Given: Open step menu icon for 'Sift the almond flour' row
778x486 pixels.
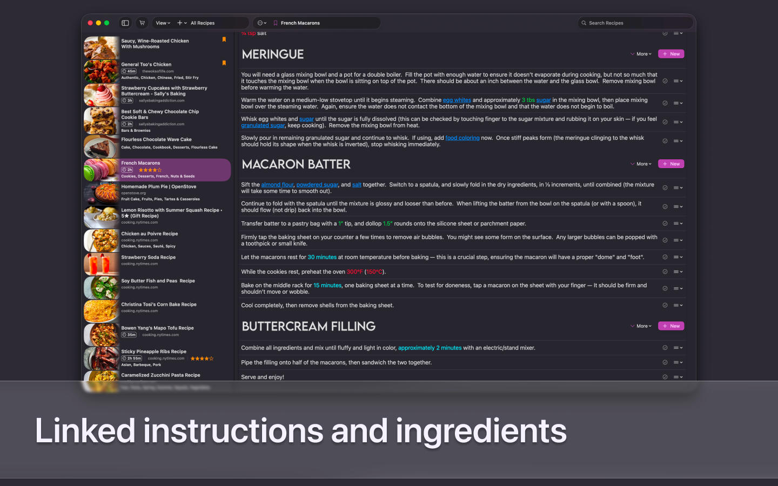Looking at the screenshot, I should coord(678,188).
